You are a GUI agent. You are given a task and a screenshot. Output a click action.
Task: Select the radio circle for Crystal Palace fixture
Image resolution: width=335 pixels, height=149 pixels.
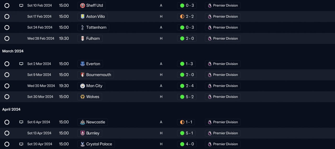(7, 144)
